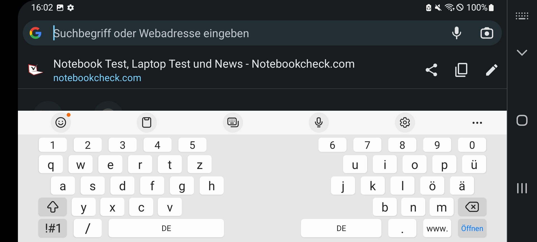Tap the Öffnen key
The height and width of the screenshot is (242, 537).
tap(472, 228)
